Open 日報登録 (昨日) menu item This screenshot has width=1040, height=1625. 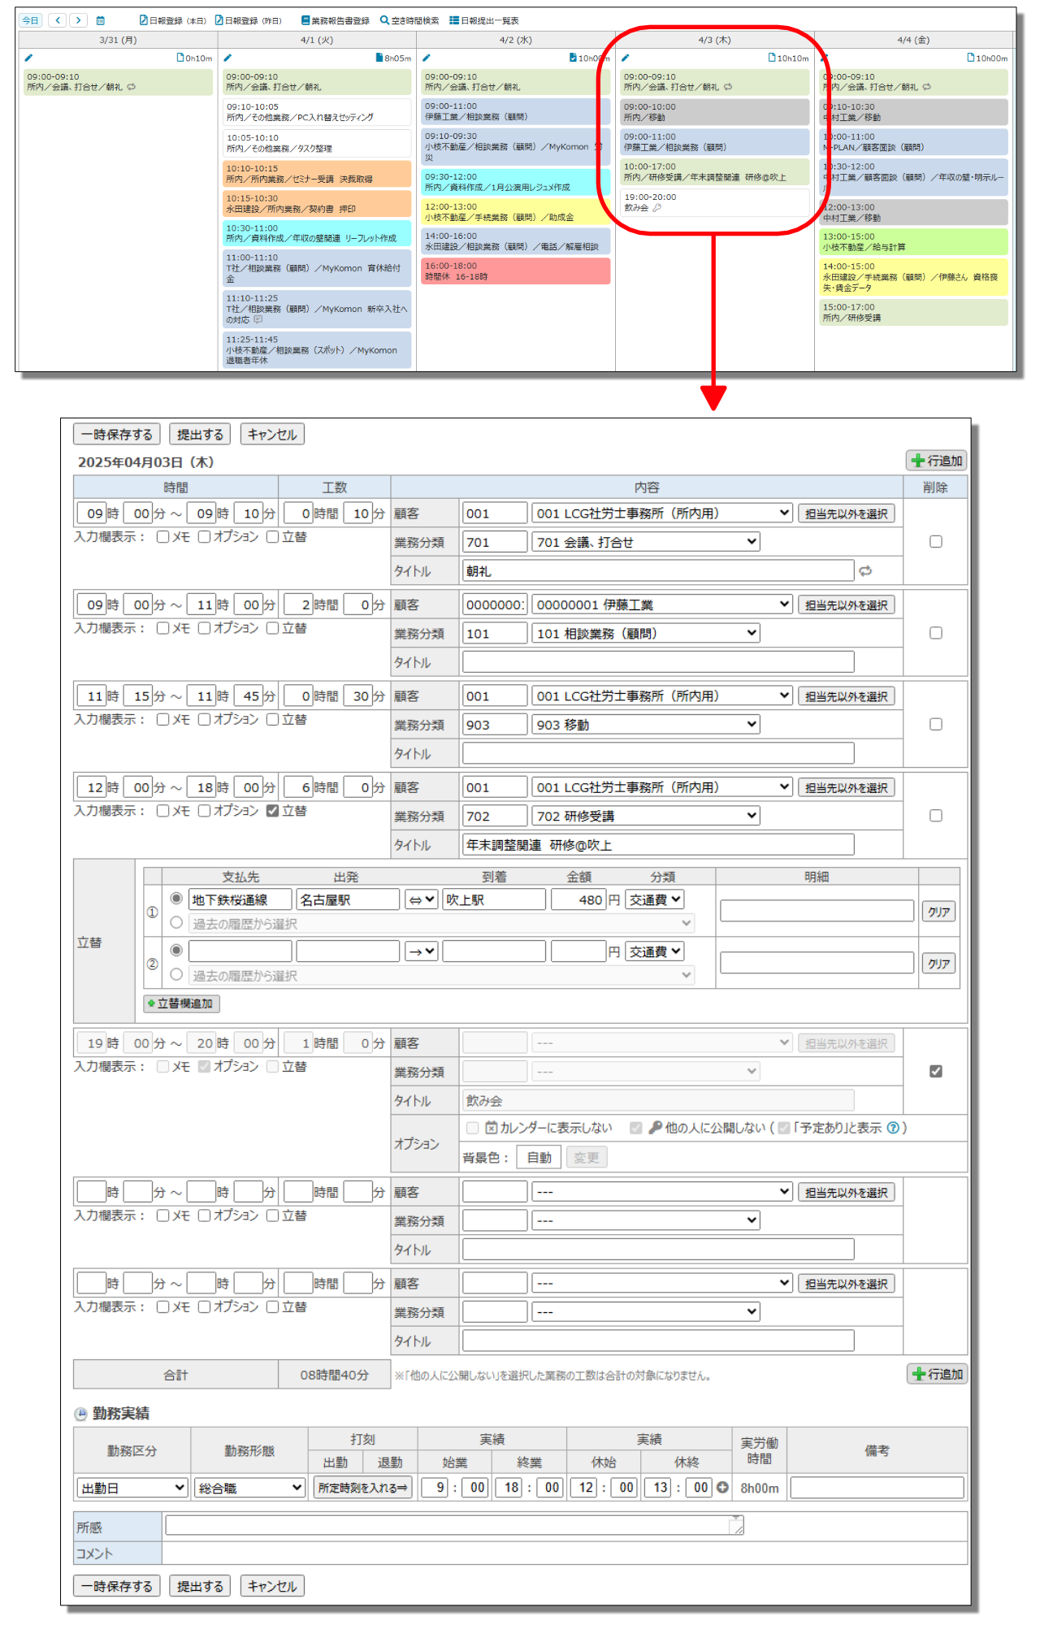[248, 20]
